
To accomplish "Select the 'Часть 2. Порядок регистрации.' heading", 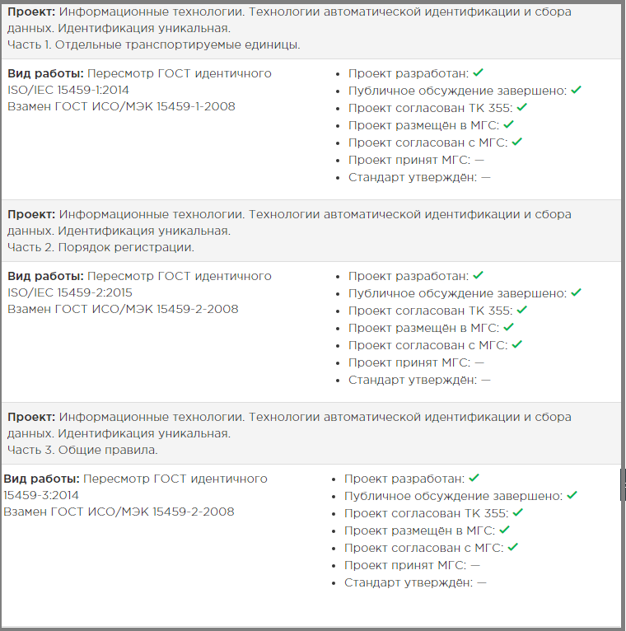I will pos(100,247).
